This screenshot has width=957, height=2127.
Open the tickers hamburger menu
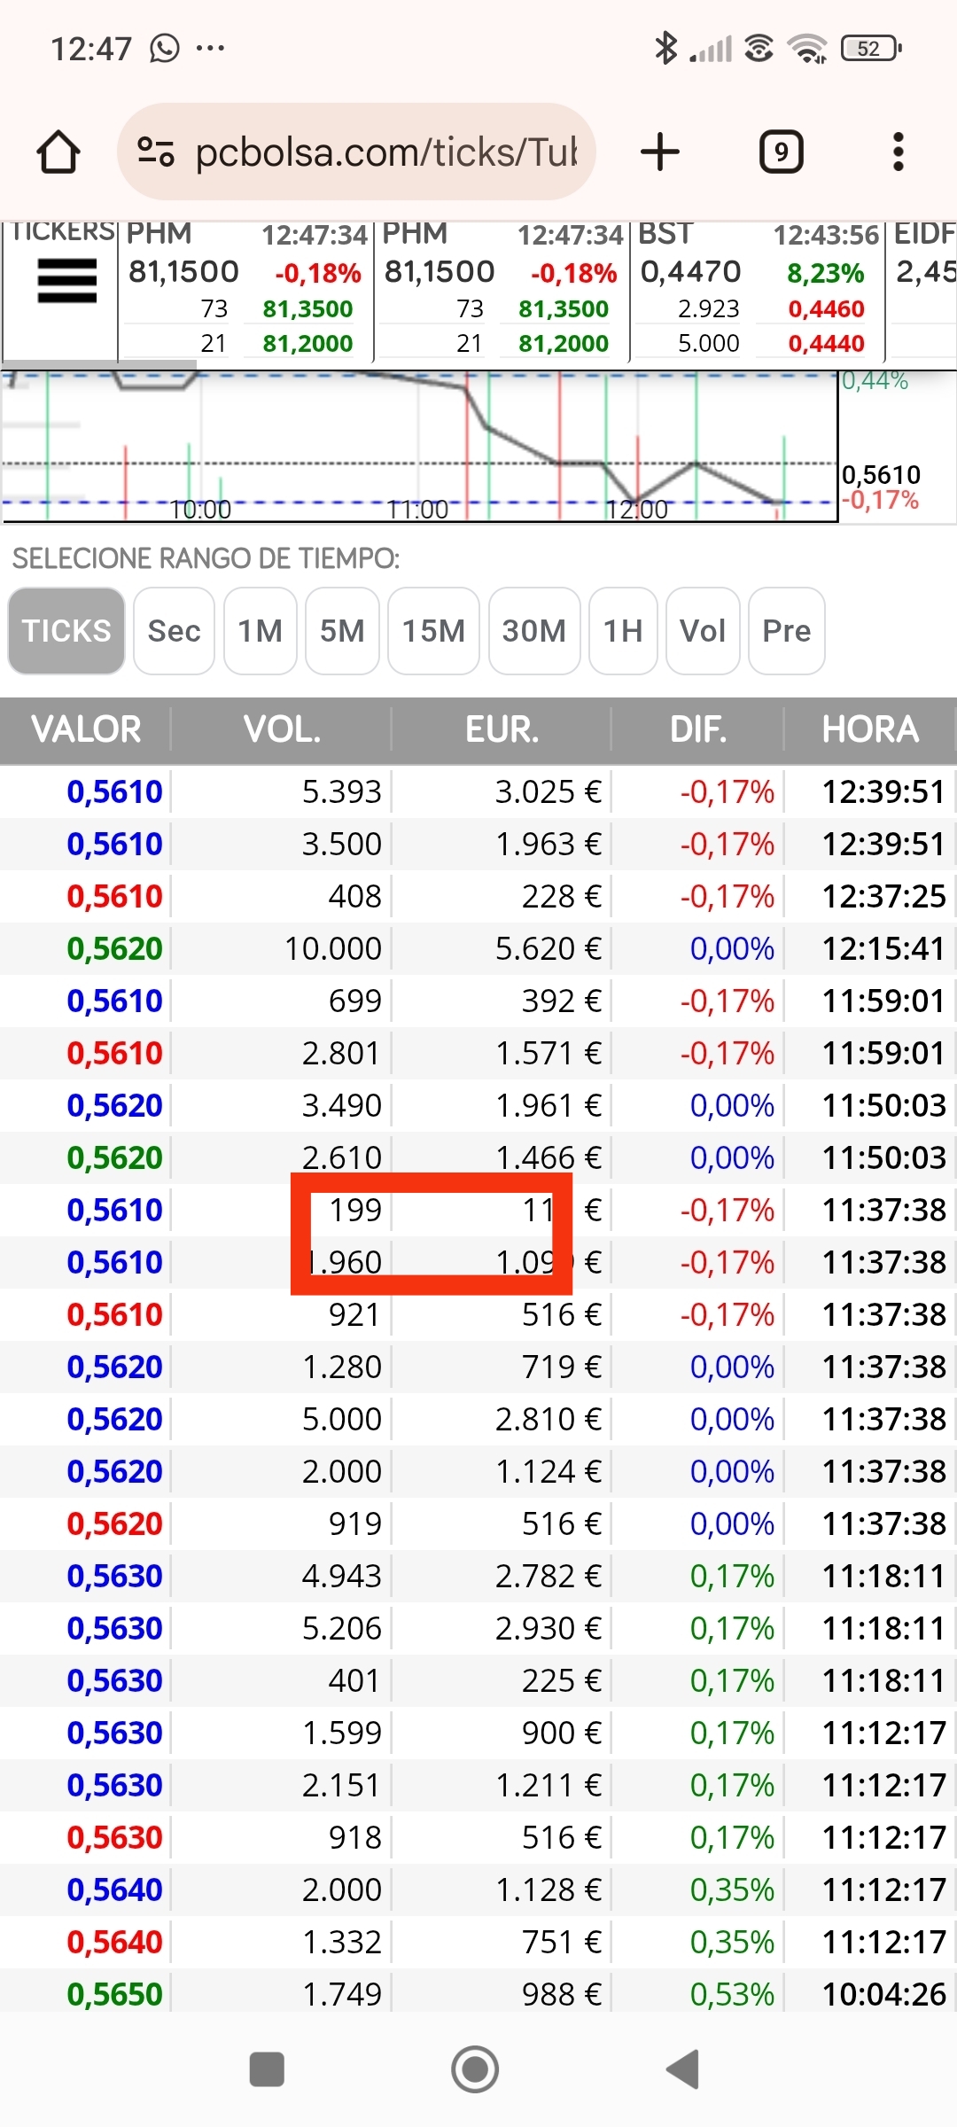(x=66, y=281)
